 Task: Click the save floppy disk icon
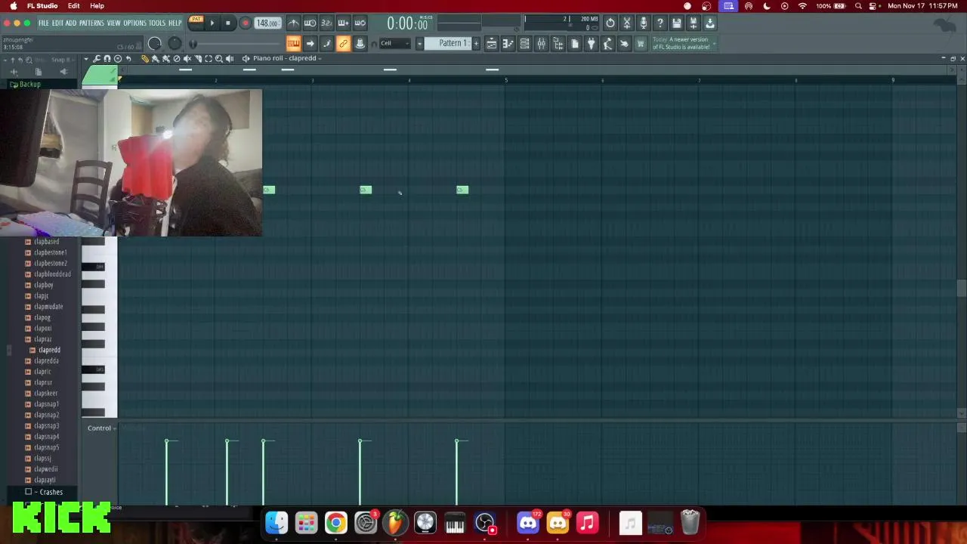(x=677, y=23)
